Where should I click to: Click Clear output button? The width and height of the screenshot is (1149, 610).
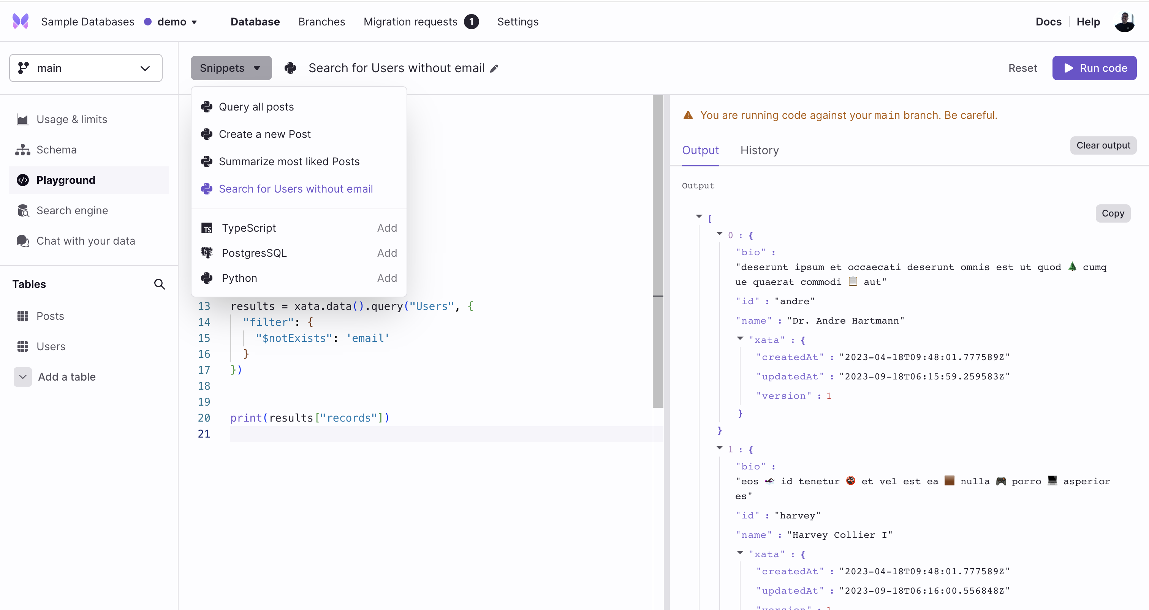tap(1103, 145)
